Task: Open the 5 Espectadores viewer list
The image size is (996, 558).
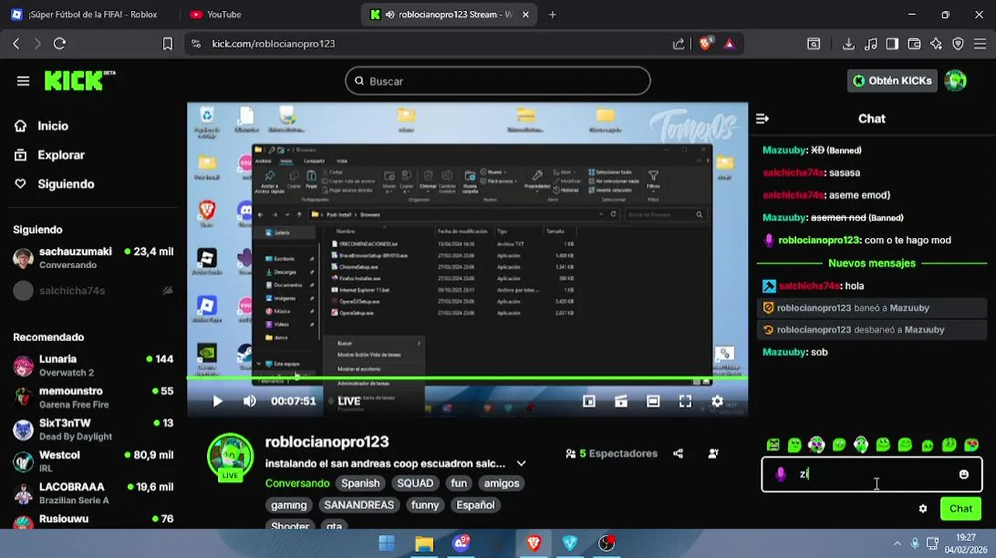Action: point(612,453)
